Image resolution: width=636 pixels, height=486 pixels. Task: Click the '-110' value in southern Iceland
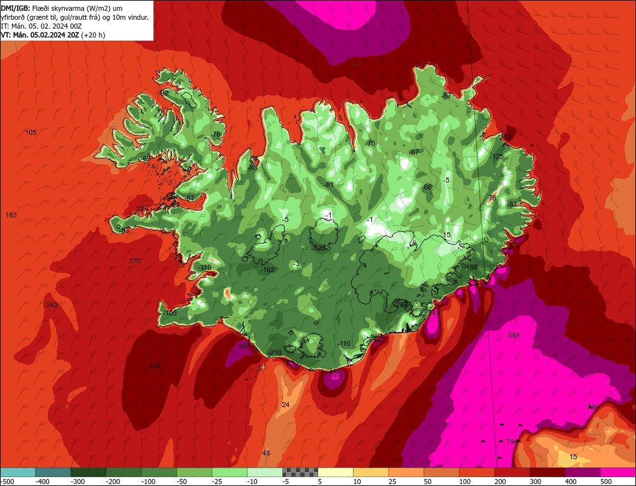344,344
